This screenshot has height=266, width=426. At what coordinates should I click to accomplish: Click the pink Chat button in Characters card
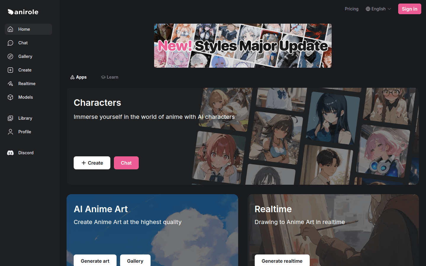coord(126,163)
